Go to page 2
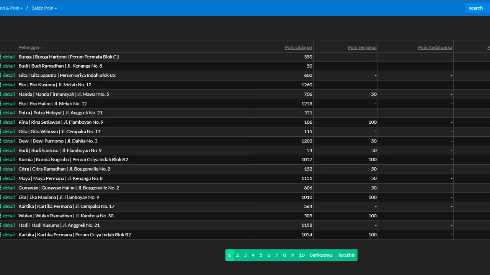This screenshot has height=275, width=490. pyautogui.click(x=237, y=255)
